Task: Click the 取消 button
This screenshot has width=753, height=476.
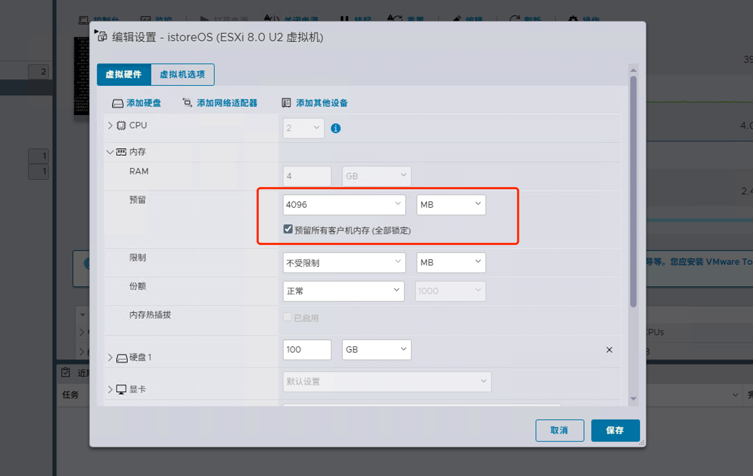Action: pyautogui.click(x=559, y=430)
